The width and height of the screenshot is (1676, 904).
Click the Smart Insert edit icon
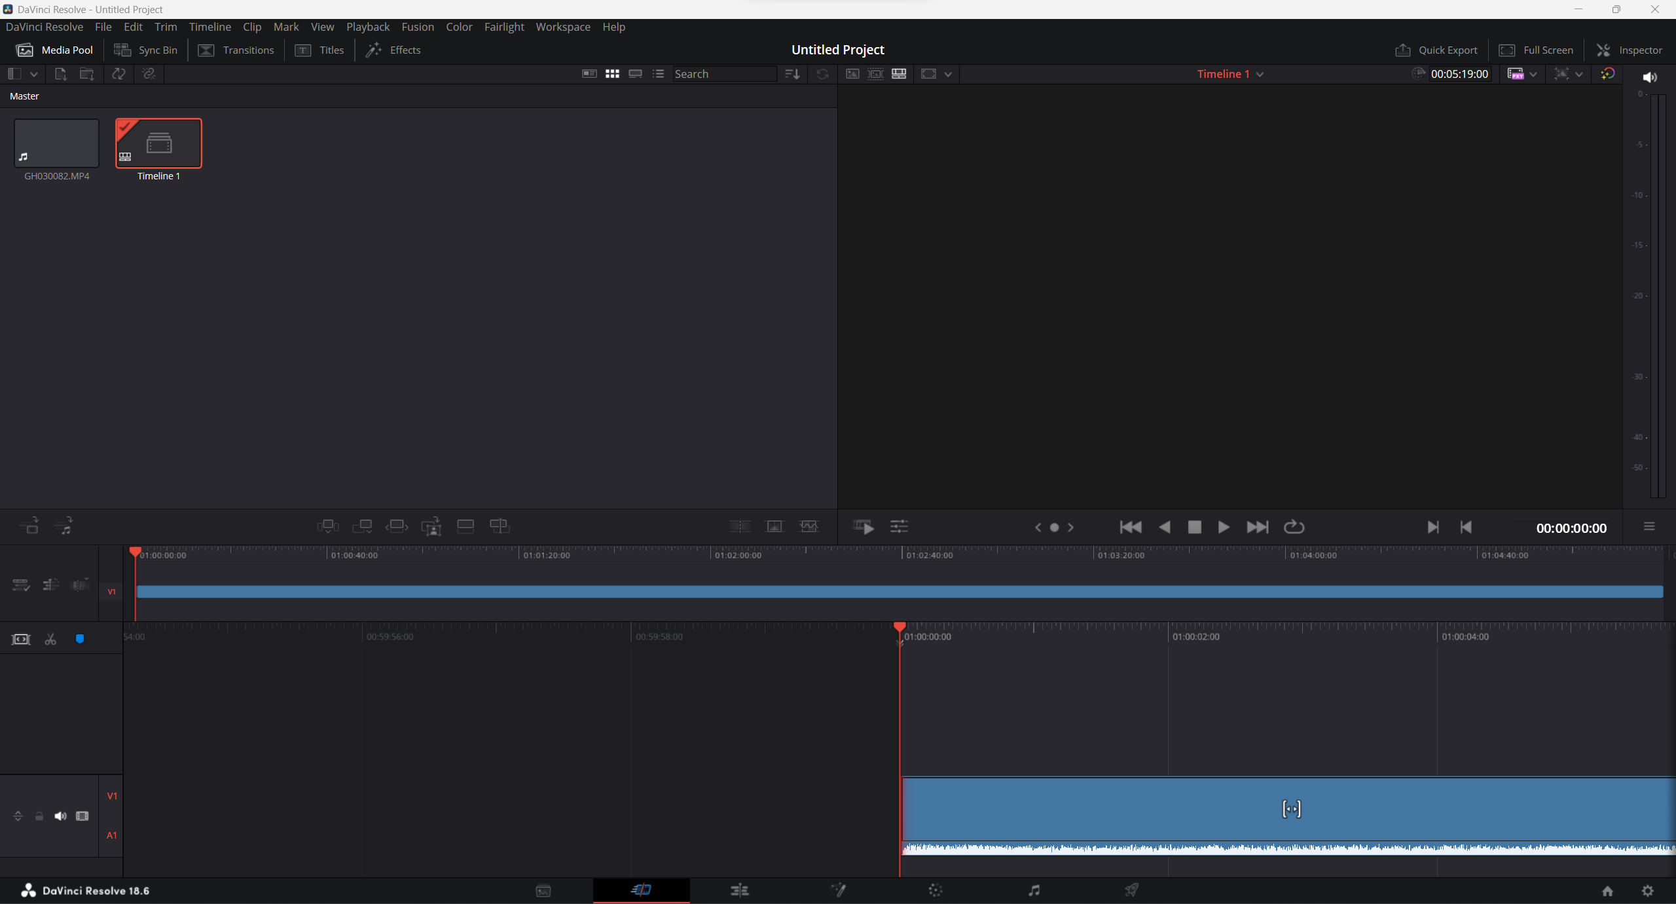[x=327, y=526]
